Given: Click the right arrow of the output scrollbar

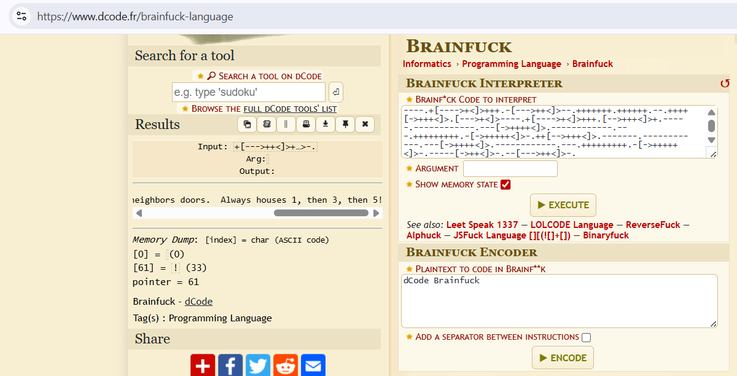Looking at the screenshot, I should 376,213.
